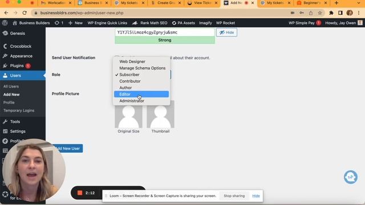The height and width of the screenshot is (205, 365).
Task: Open a new browser tab
Action: coord(336,3)
